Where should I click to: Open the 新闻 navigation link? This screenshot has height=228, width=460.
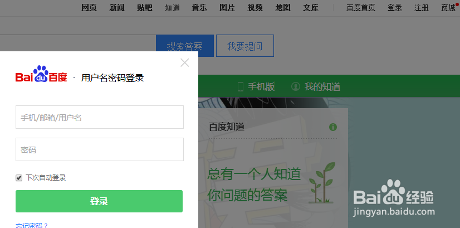pyautogui.click(x=117, y=8)
